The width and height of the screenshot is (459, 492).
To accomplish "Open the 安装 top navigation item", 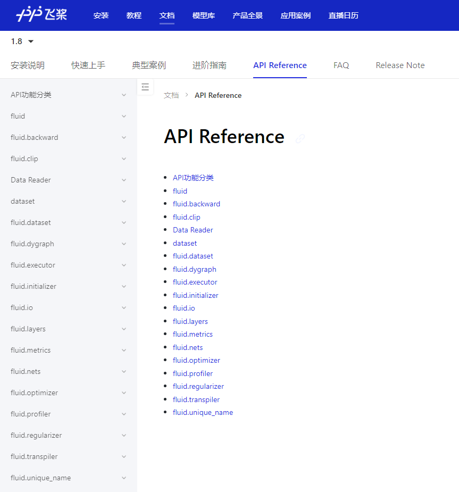I will 101,15.
